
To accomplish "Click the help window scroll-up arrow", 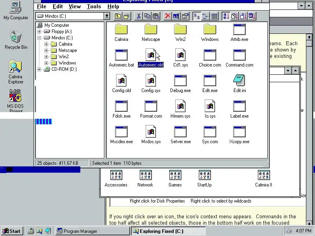I will click(x=309, y=37).
